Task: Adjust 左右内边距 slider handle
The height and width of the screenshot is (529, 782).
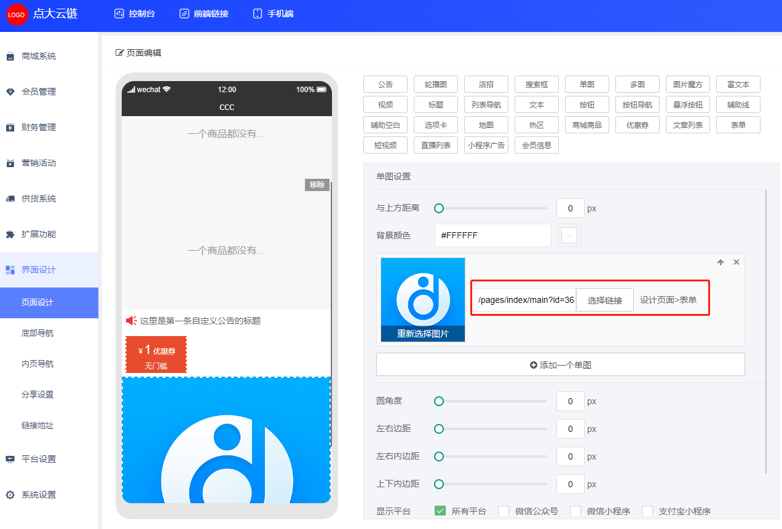Action: pyautogui.click(x=439, y=457)
